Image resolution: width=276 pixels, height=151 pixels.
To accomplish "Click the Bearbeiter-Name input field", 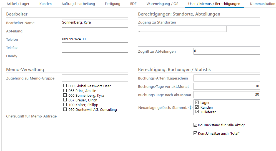I will click(x=95, y=23).
